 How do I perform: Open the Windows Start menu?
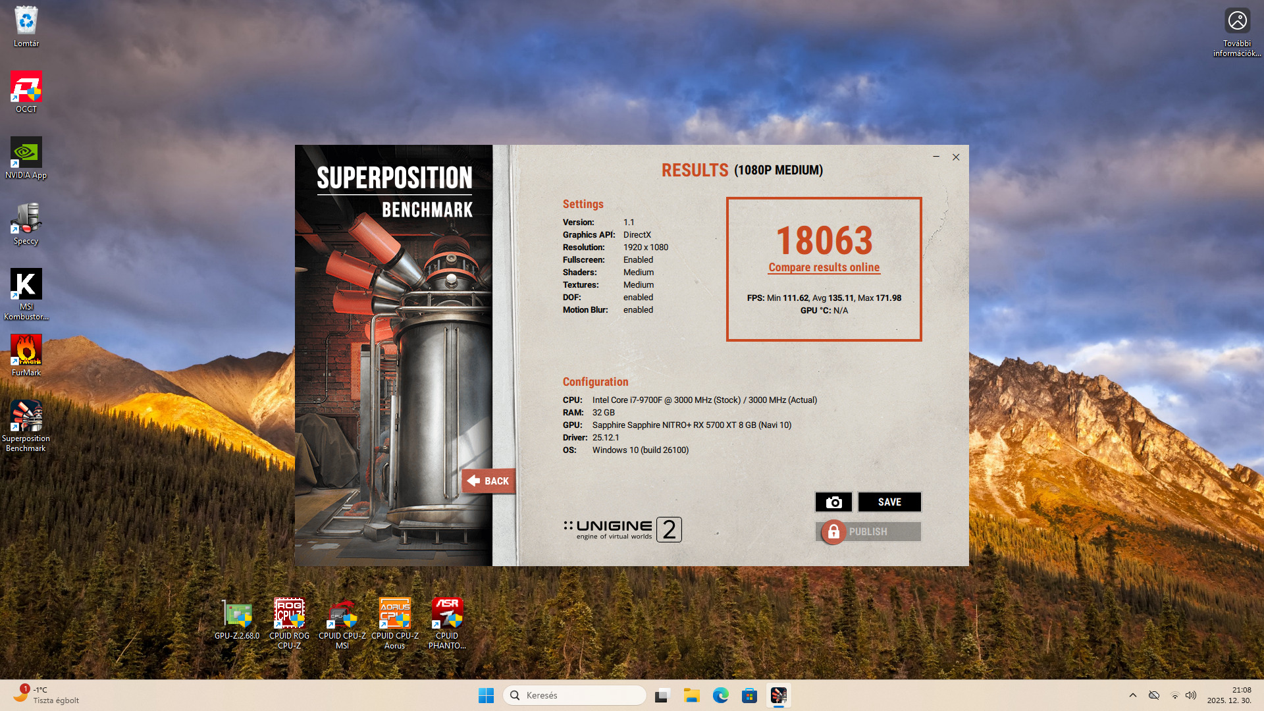pyautogui.click(x=486, y=695)
